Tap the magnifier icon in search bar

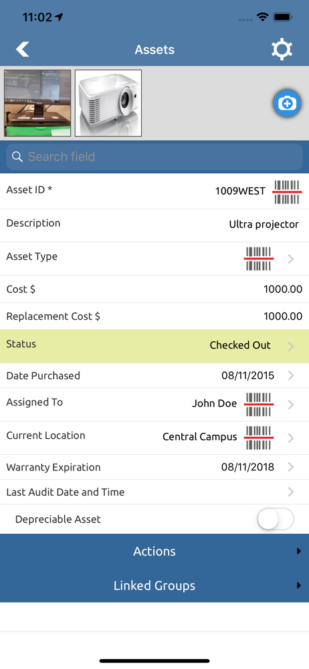click(x=17, y=157)
